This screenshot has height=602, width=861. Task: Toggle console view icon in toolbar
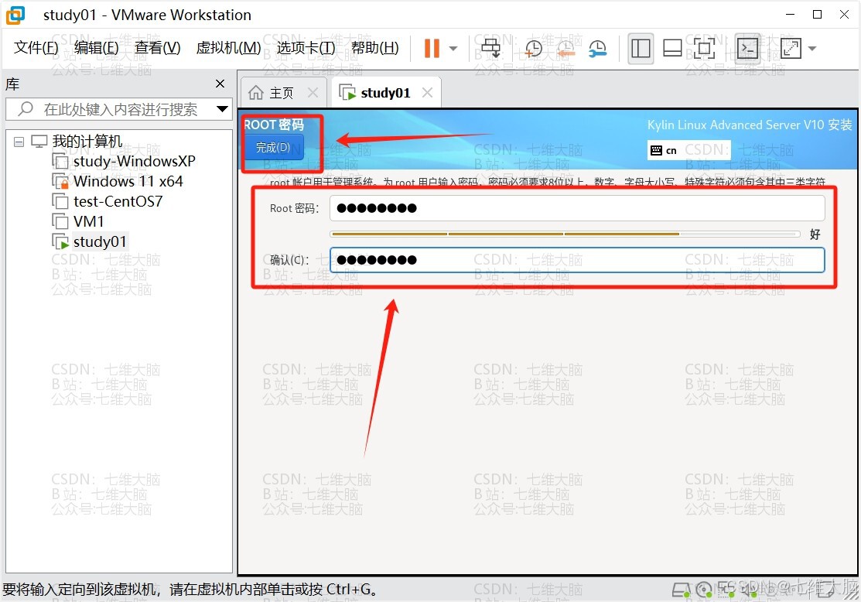point(748,48)
